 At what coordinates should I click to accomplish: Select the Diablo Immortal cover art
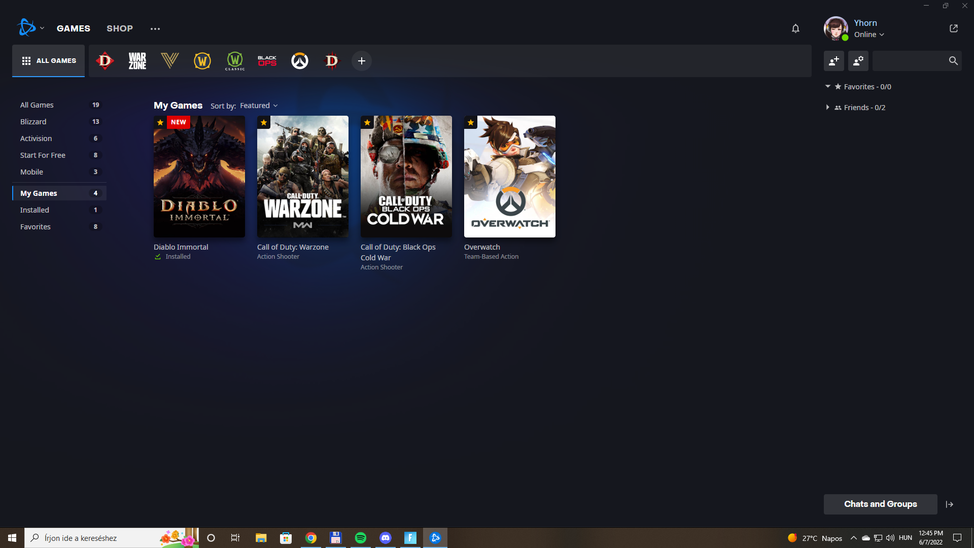click(x=199, y=177)
